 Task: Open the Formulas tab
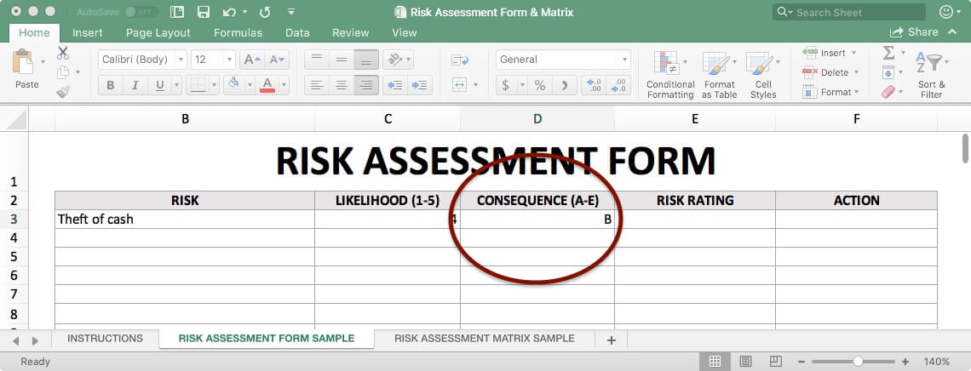tap(238, 33)
